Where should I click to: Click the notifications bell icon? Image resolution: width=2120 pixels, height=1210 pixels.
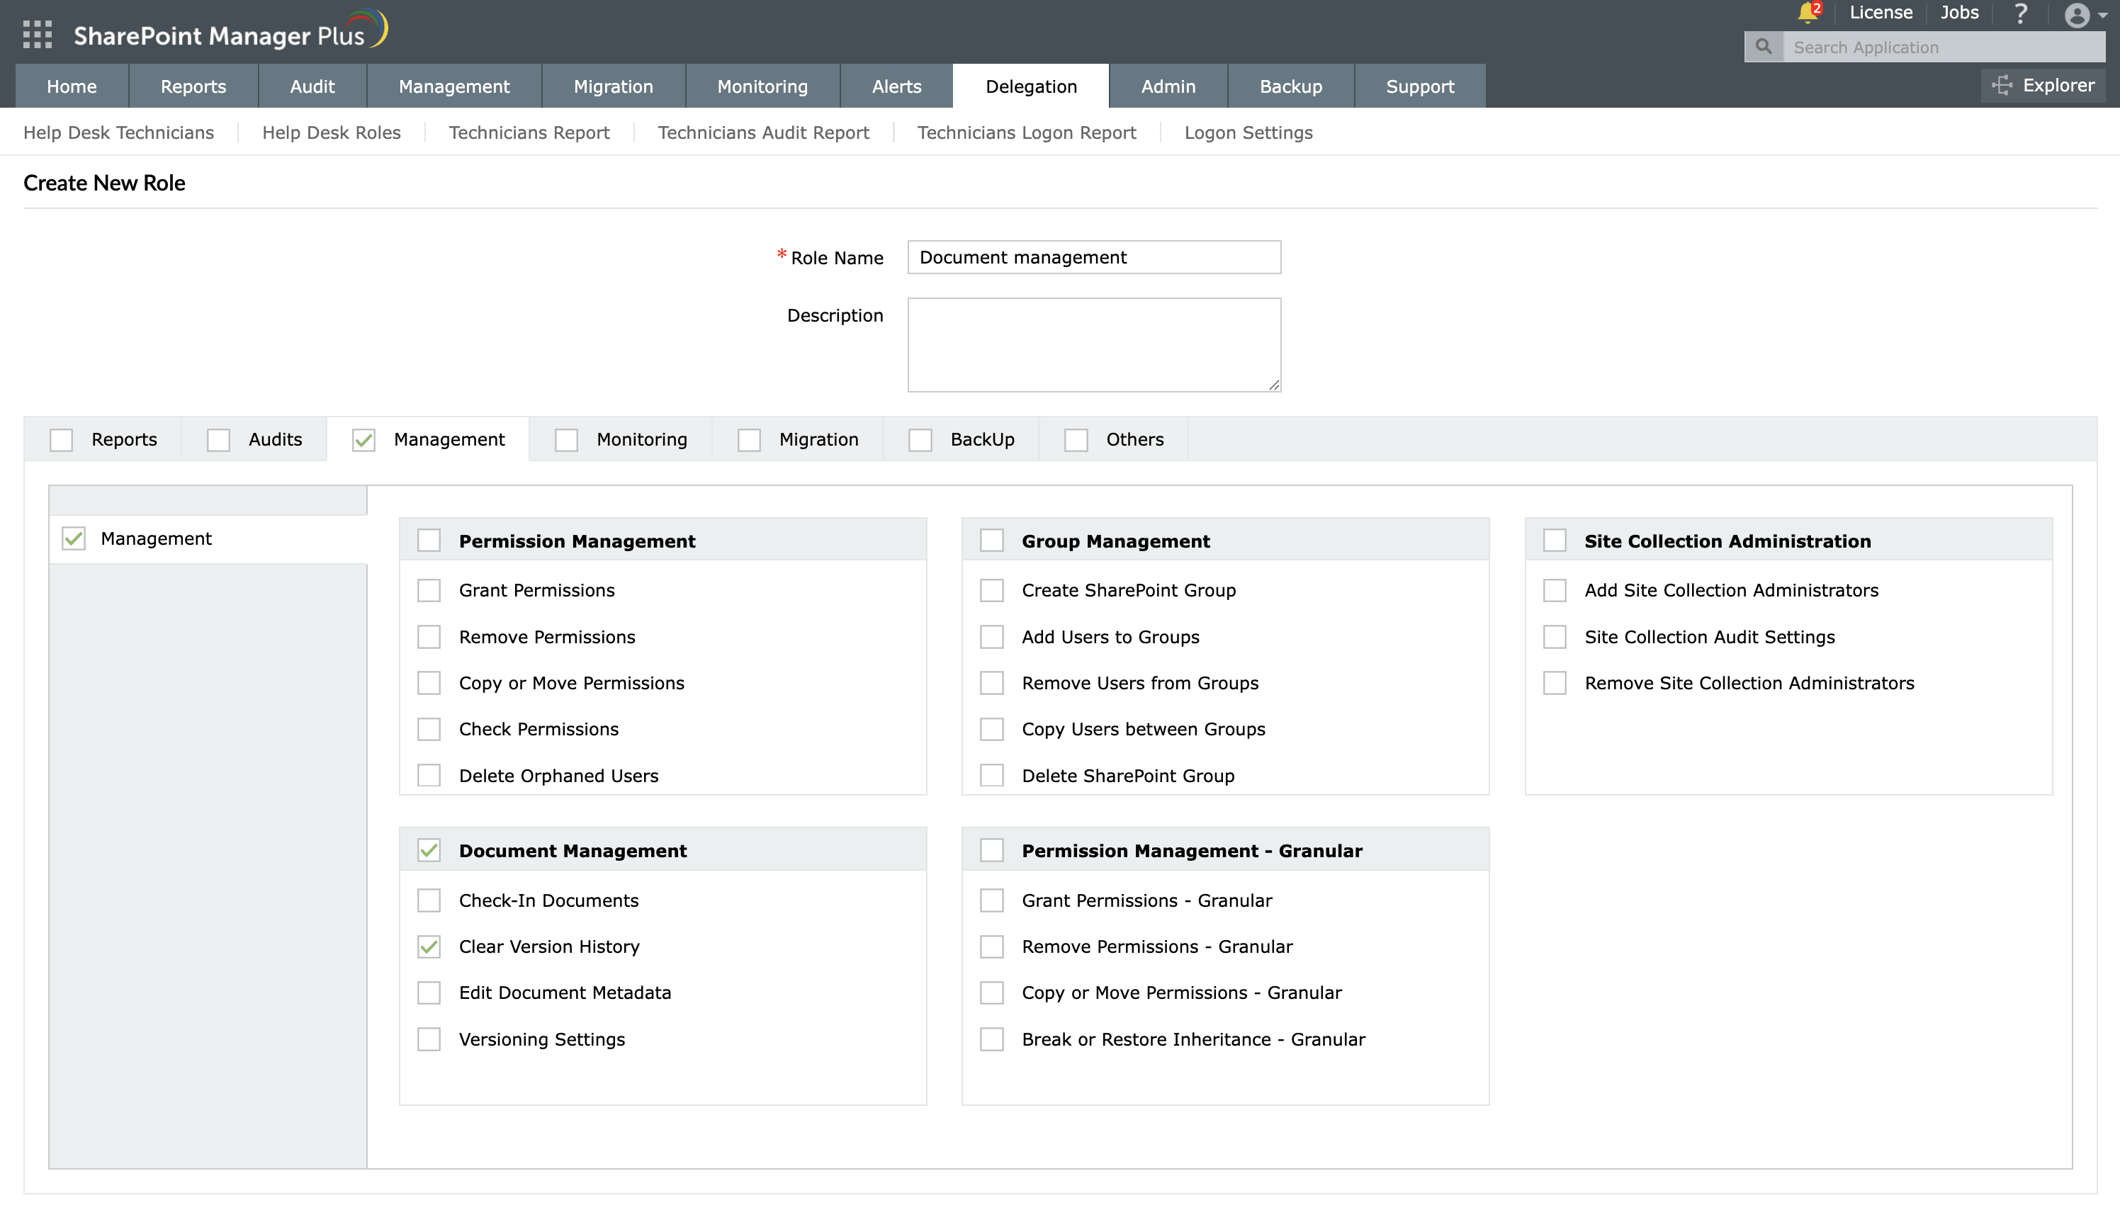point(1807,13)
